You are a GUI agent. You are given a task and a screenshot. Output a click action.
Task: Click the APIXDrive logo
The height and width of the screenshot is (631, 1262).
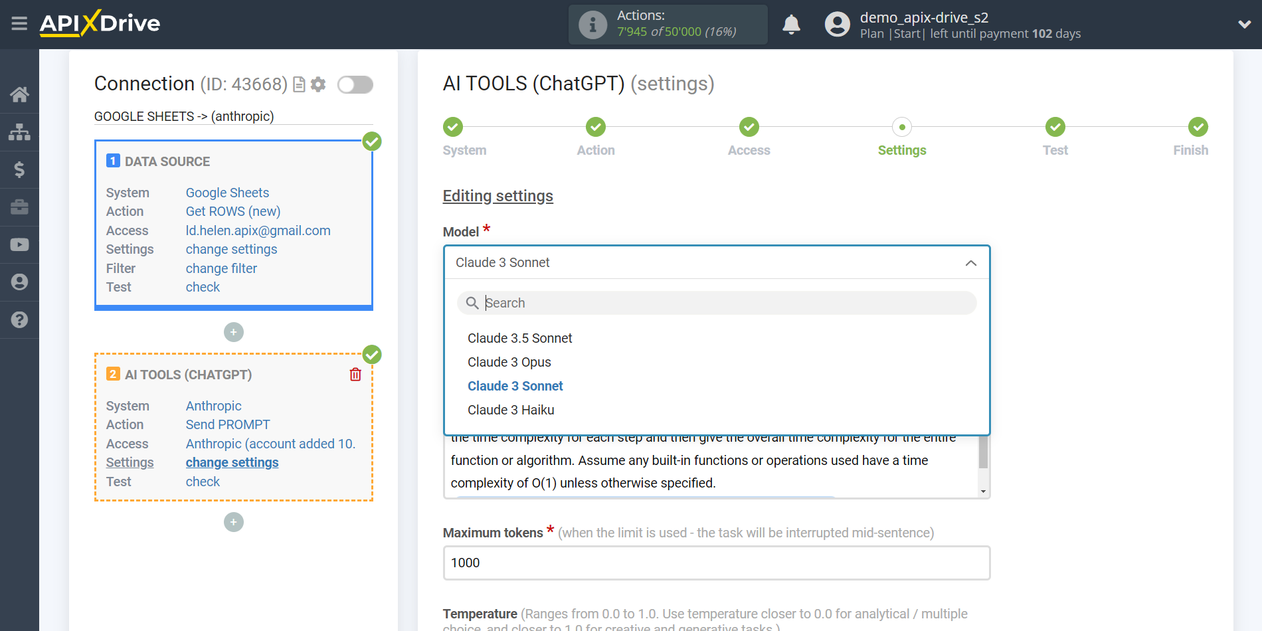(100, 23)
